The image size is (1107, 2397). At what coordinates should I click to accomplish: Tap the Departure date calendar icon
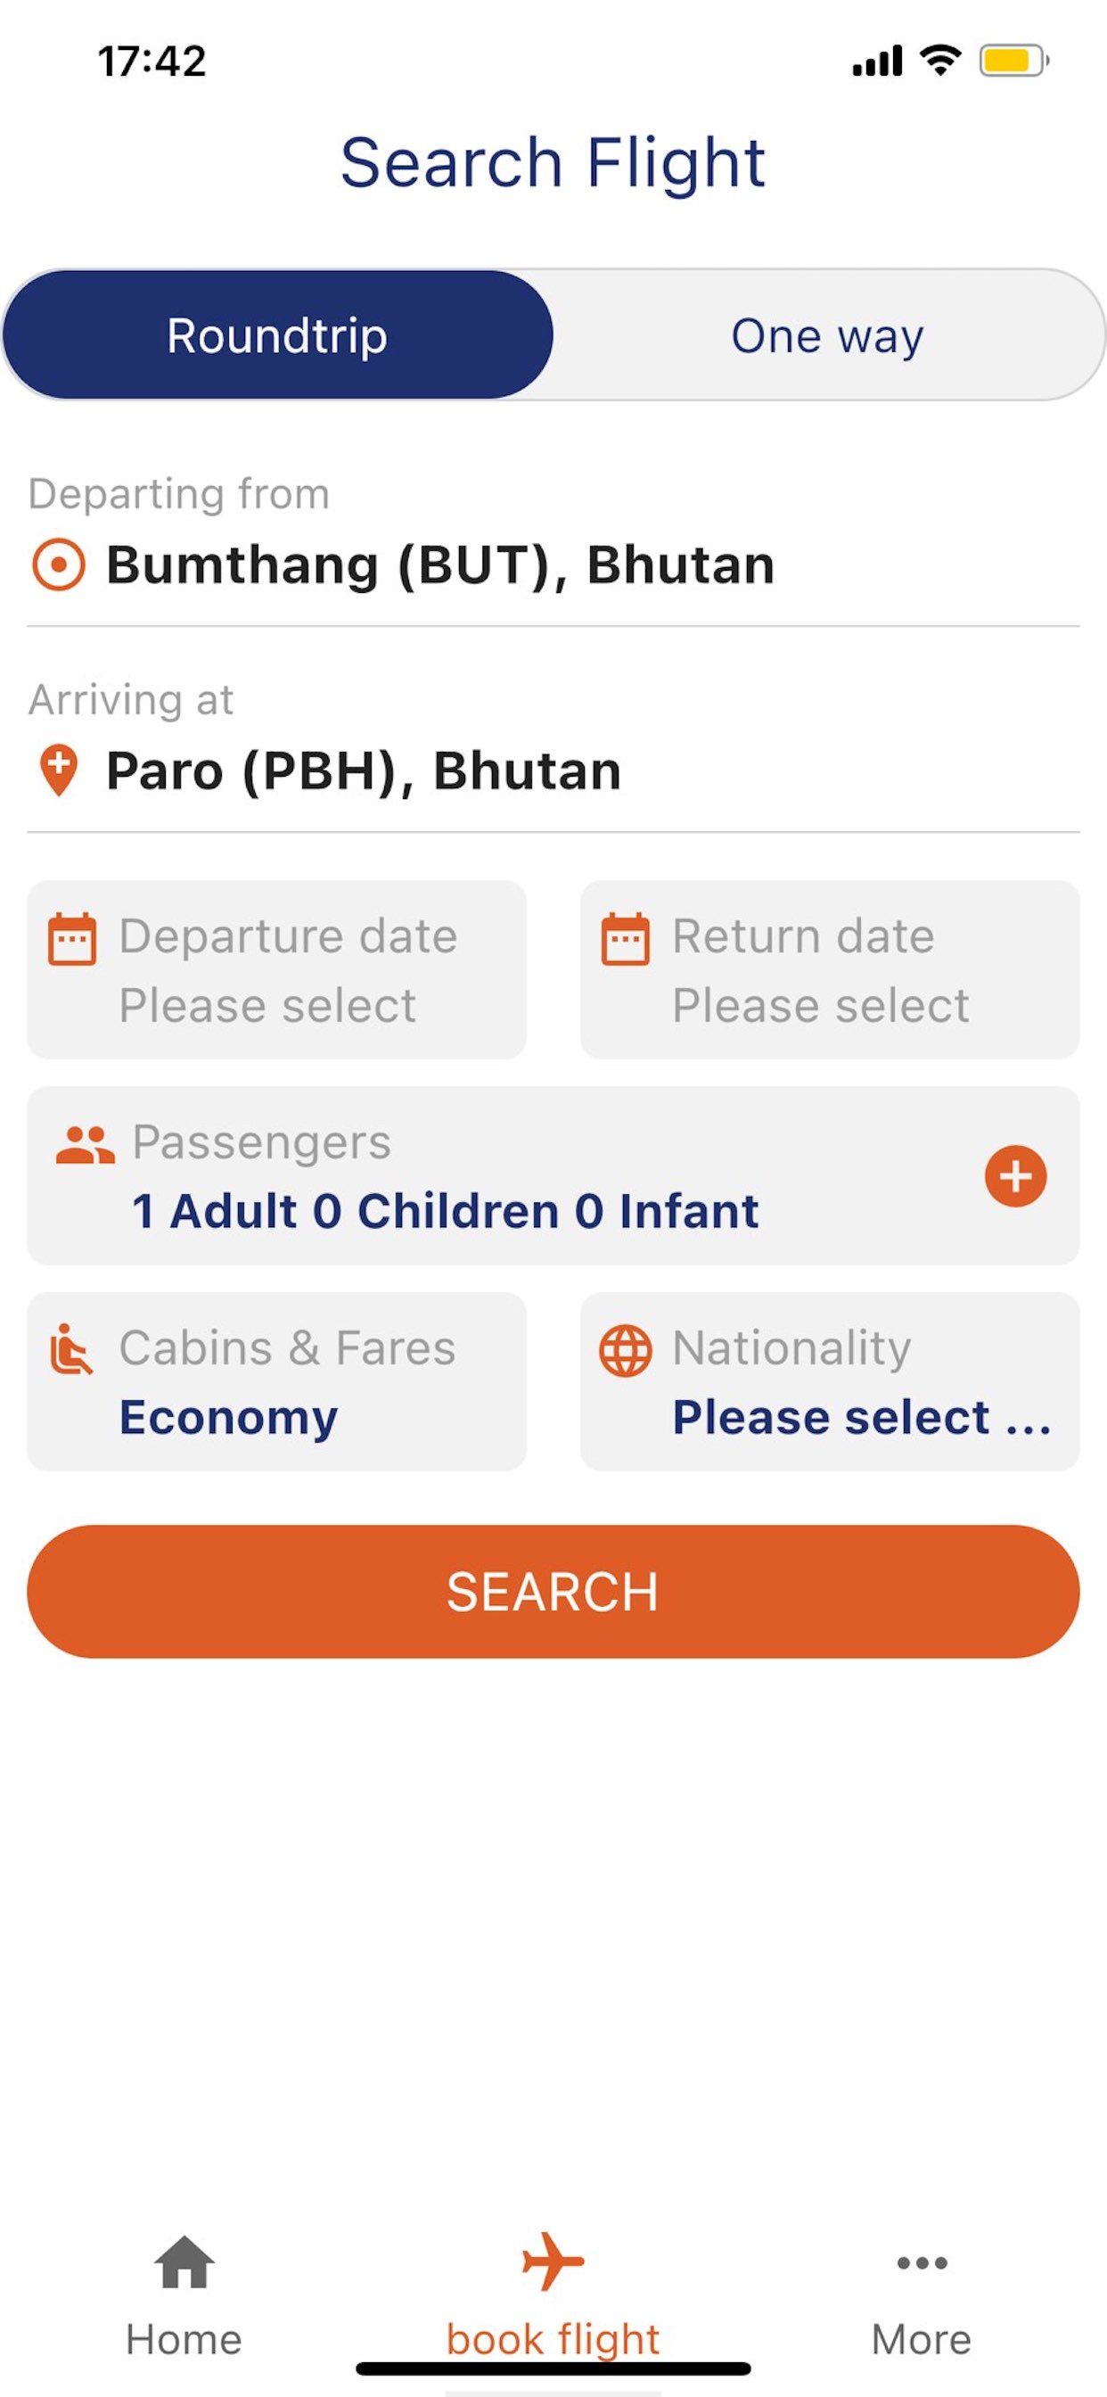tap(71, 939)
